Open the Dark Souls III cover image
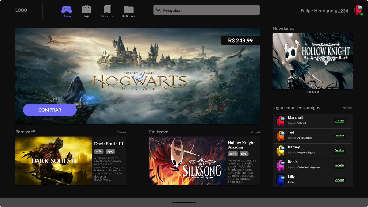368x207 pixels. pyautogui.click(x=53, y=161)
